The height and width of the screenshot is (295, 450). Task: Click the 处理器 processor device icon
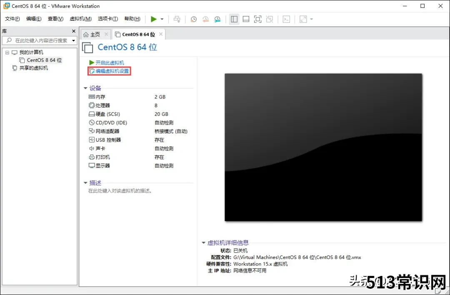92,106
